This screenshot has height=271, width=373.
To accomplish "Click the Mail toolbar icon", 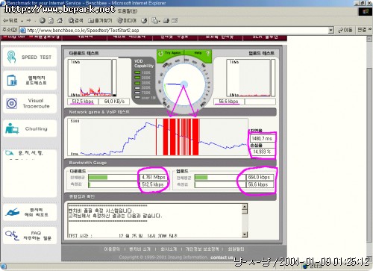I will click(155, 21).
